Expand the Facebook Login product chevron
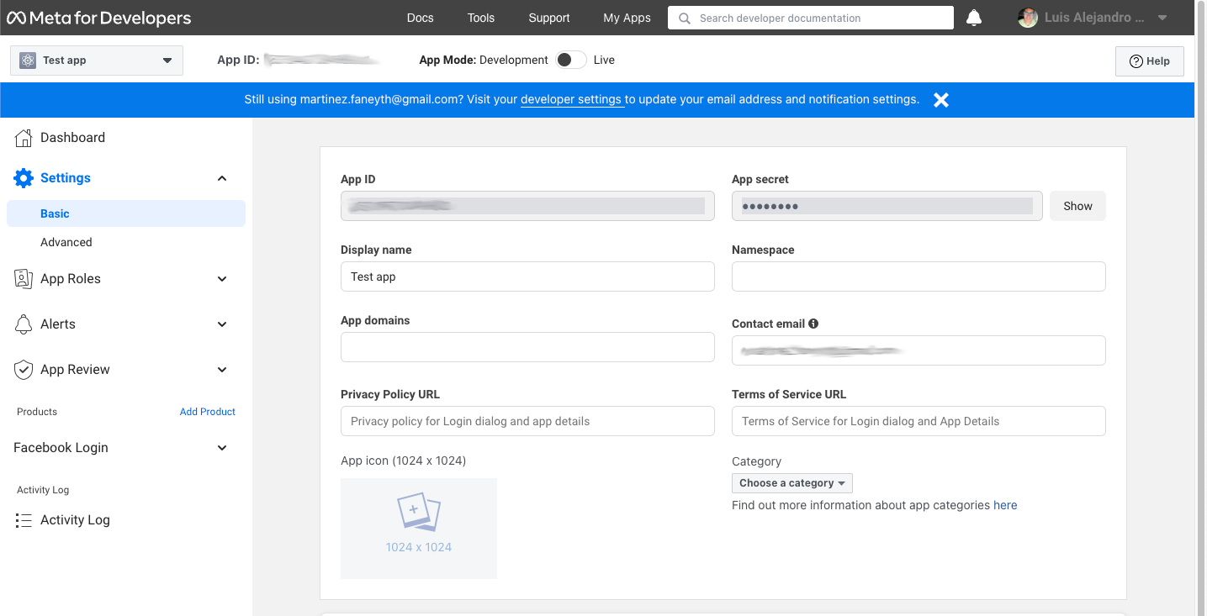Viewport: 1207px width, 616px height. click(x=222, y=448)
